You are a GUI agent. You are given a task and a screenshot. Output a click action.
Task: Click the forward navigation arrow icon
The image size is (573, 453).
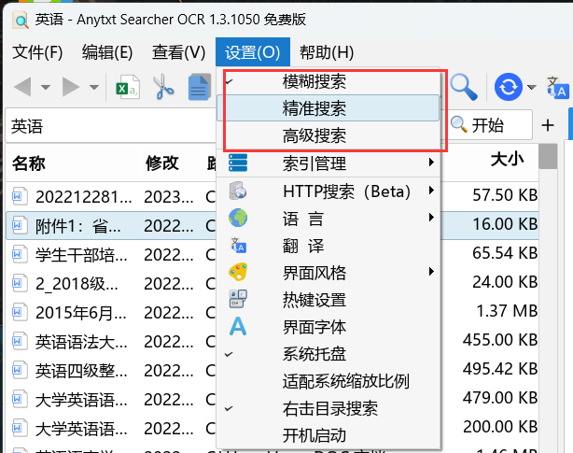click(x=71, y=87)
